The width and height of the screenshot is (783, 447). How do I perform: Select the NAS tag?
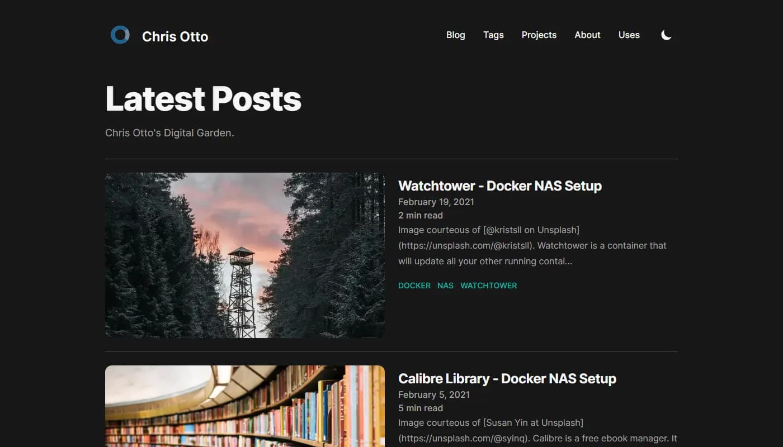(x=445, y=286)
